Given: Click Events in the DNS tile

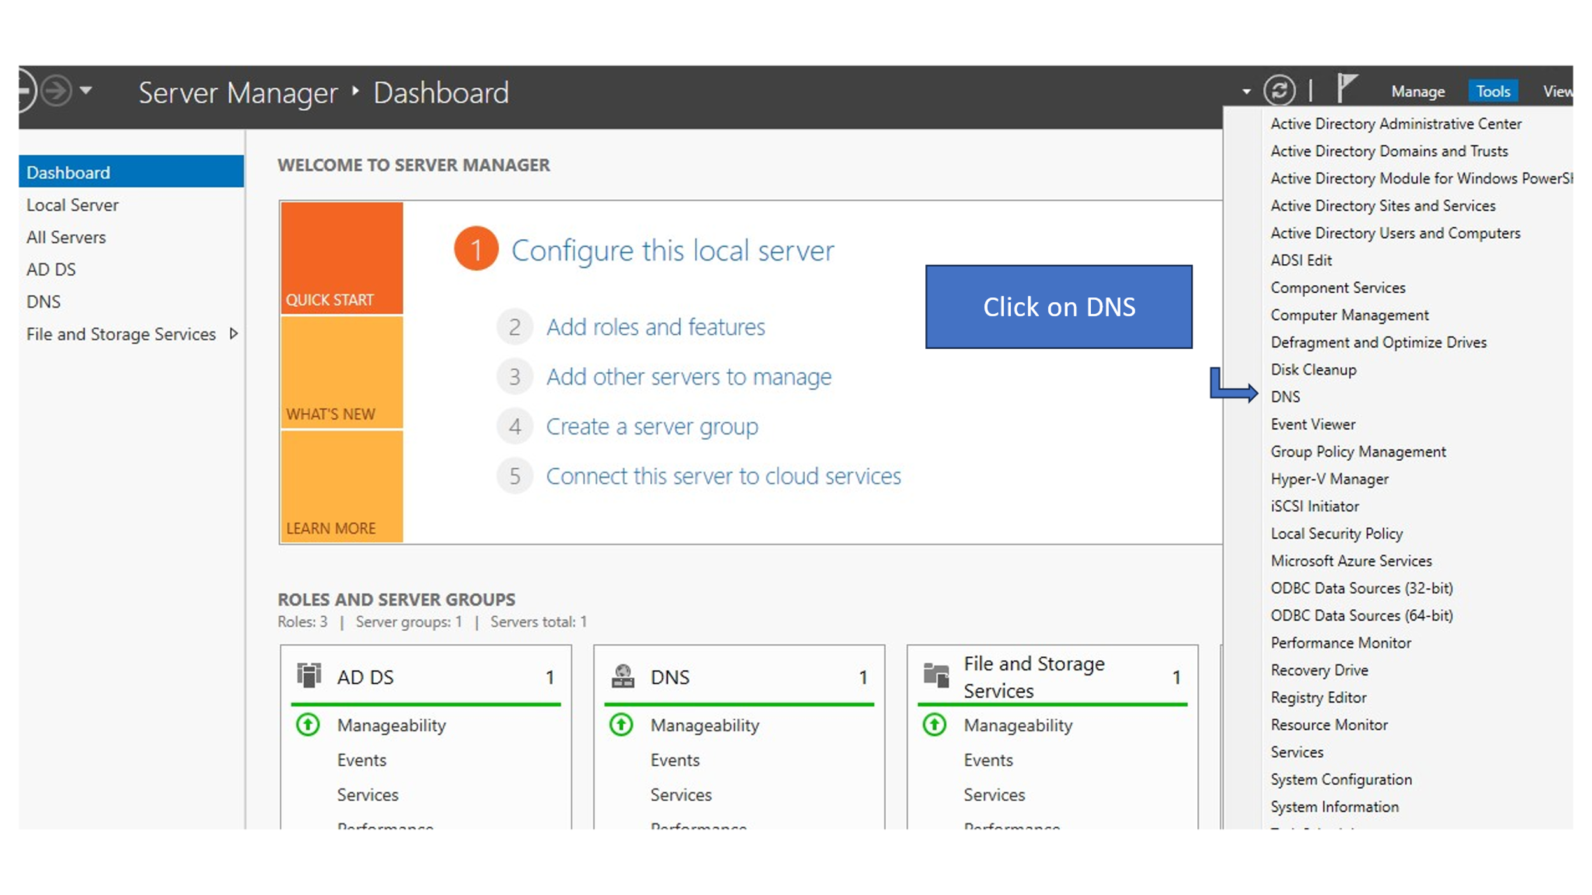Looking at the screenshot, I should tap(674, 760).
